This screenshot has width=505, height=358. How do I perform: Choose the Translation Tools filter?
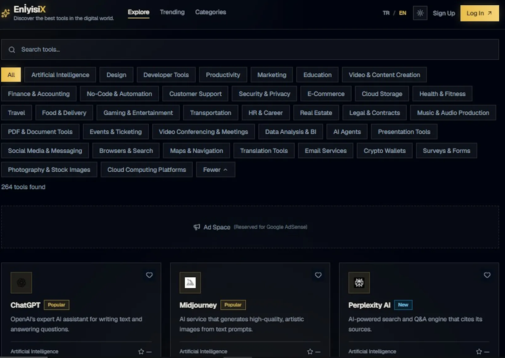[x=264, y=151]
